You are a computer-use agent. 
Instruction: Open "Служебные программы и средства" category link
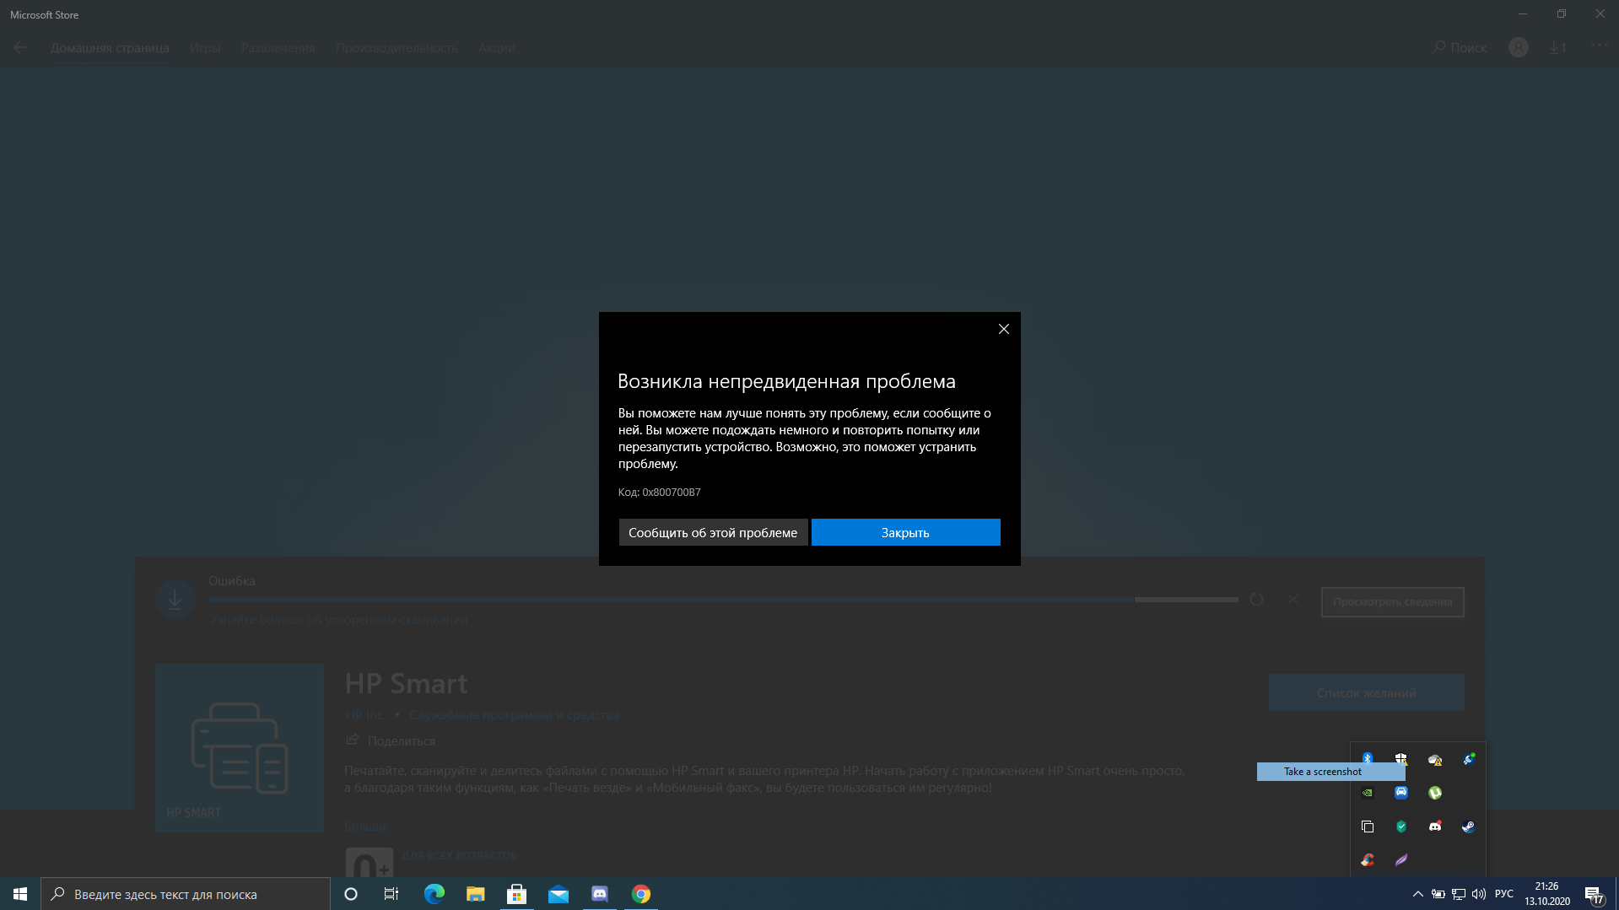pos(514,715)
